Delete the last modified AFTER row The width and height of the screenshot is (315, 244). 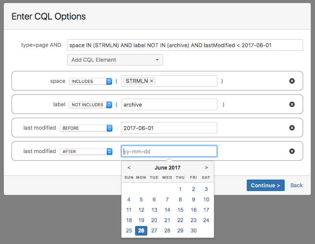(292, 151)
